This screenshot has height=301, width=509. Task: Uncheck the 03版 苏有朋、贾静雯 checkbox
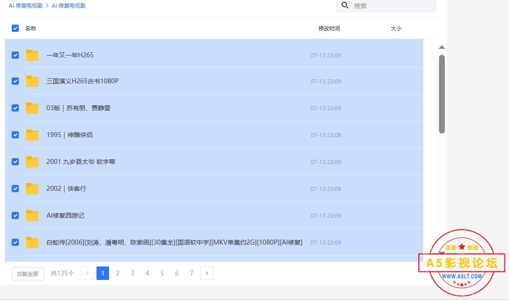[x=15, y=108]
